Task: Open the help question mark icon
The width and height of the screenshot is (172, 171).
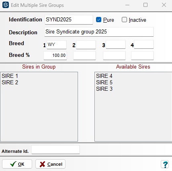Action: 165,164
